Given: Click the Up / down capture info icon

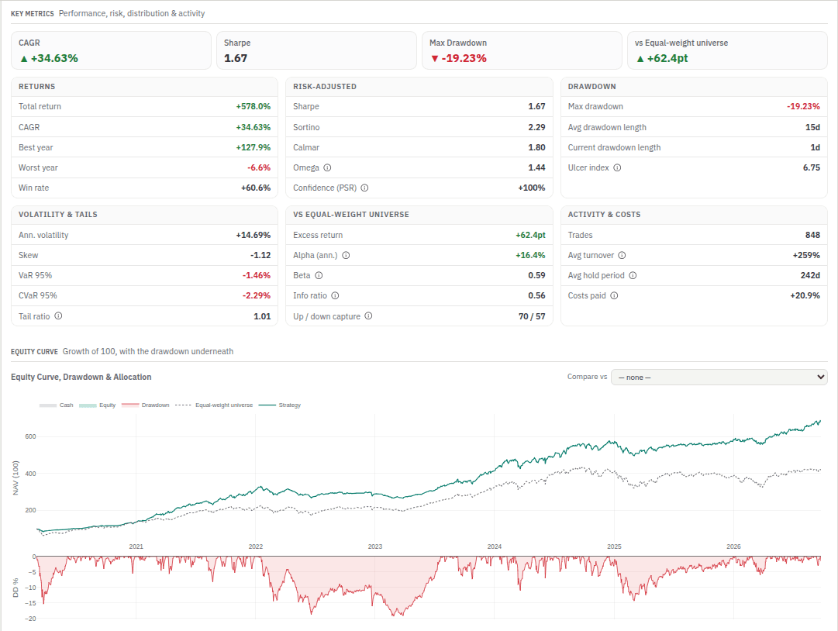Looking at the screenshot, I should (368, 316).
